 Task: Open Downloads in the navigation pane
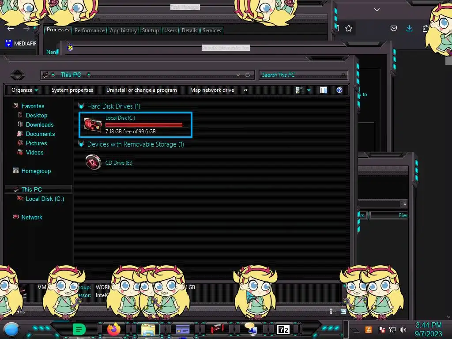40,124
